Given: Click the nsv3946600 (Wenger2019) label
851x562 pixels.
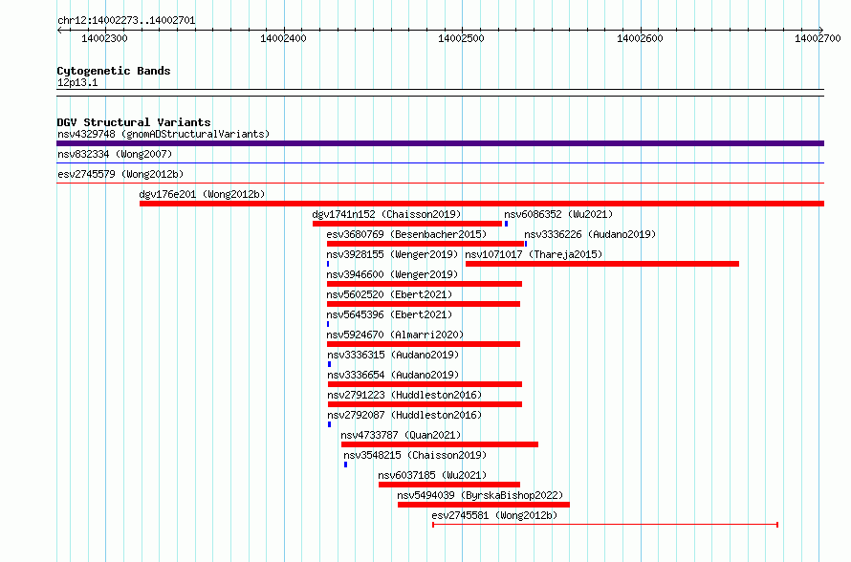Looking at the screenshot, I should [x=392, y=274].
